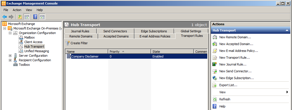The height and width of the screenshot is (110, 292).
Task: Click New Journal Rule... action text
Action: (233, 64)
